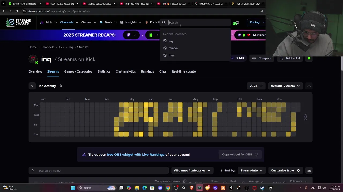This screenshot has width=343, height=192.
Task: Click the Kick breadcrumb link
Action: click(61, 47)
